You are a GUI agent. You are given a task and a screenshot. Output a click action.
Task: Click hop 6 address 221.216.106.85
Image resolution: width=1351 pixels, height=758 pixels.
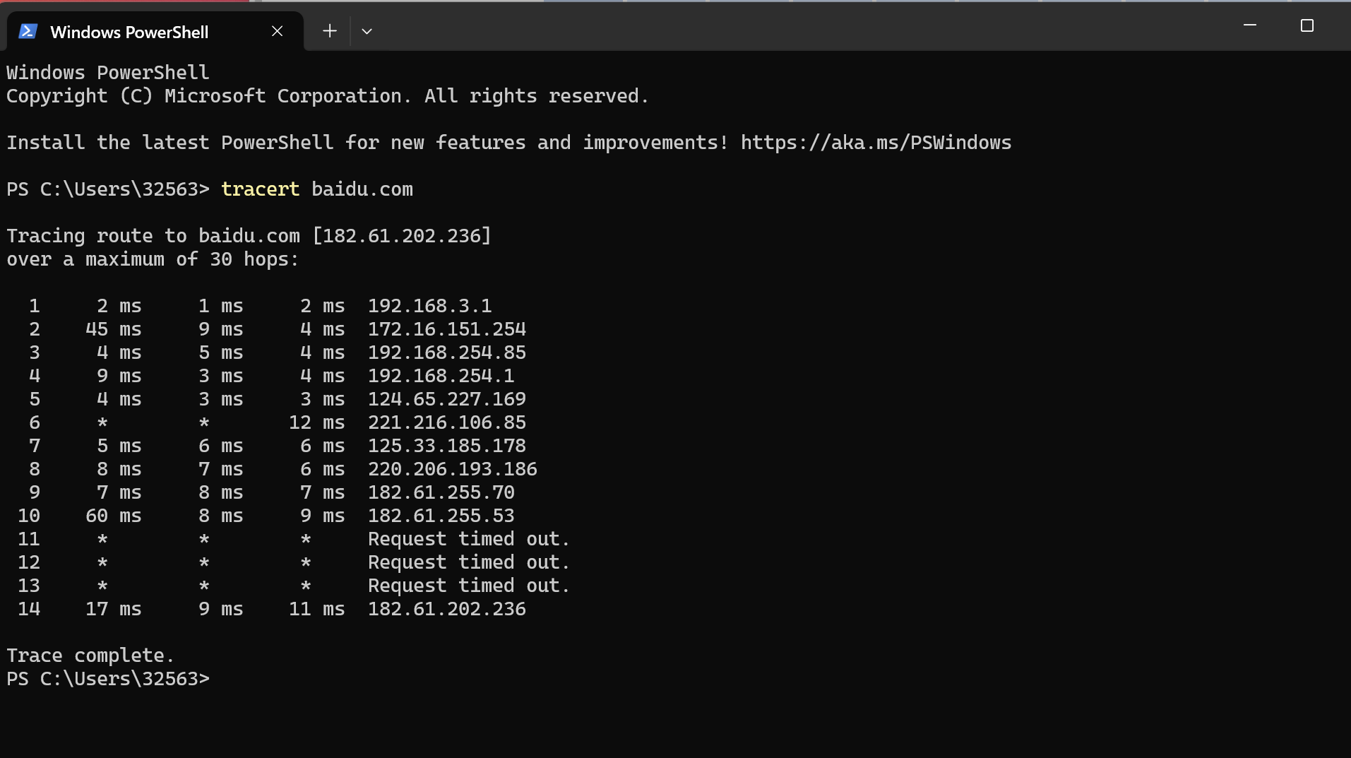[x=447, y=422]
